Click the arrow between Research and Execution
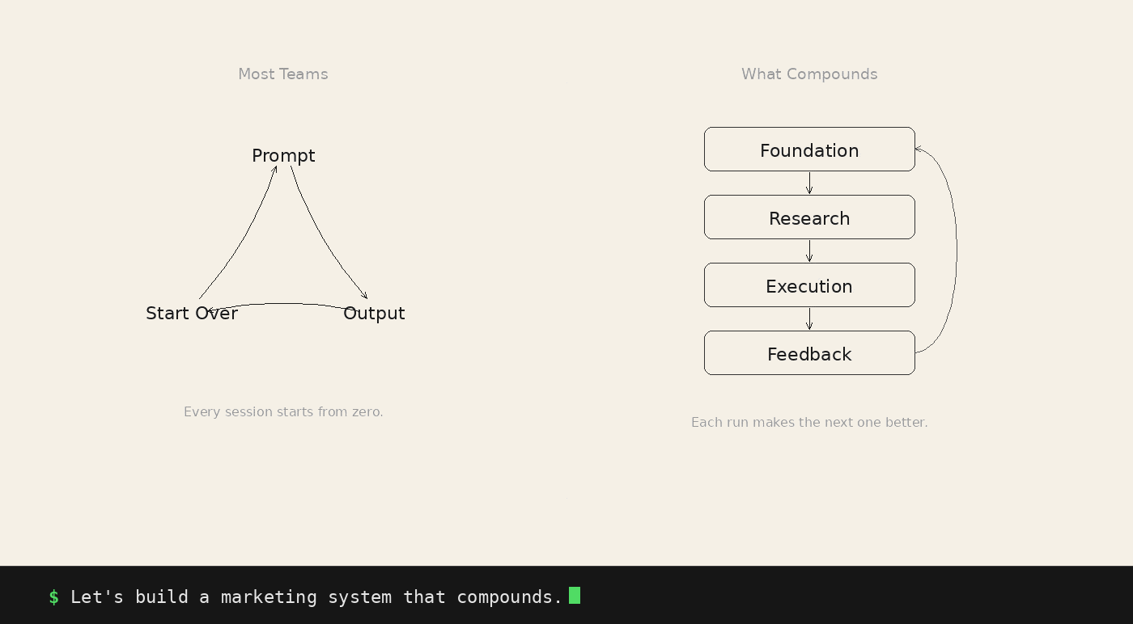 pos(809,251)
